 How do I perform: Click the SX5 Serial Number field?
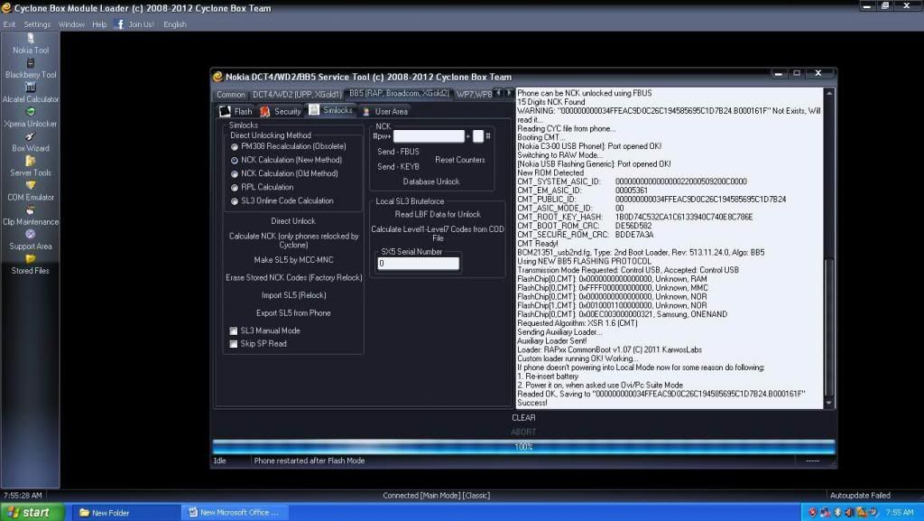[418, 264]
